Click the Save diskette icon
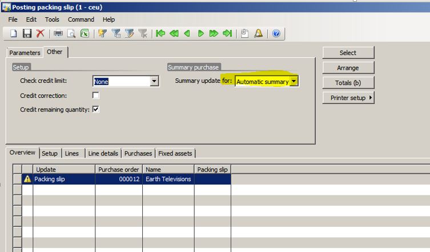The image size is (430, 252). [x=27, y=34]
